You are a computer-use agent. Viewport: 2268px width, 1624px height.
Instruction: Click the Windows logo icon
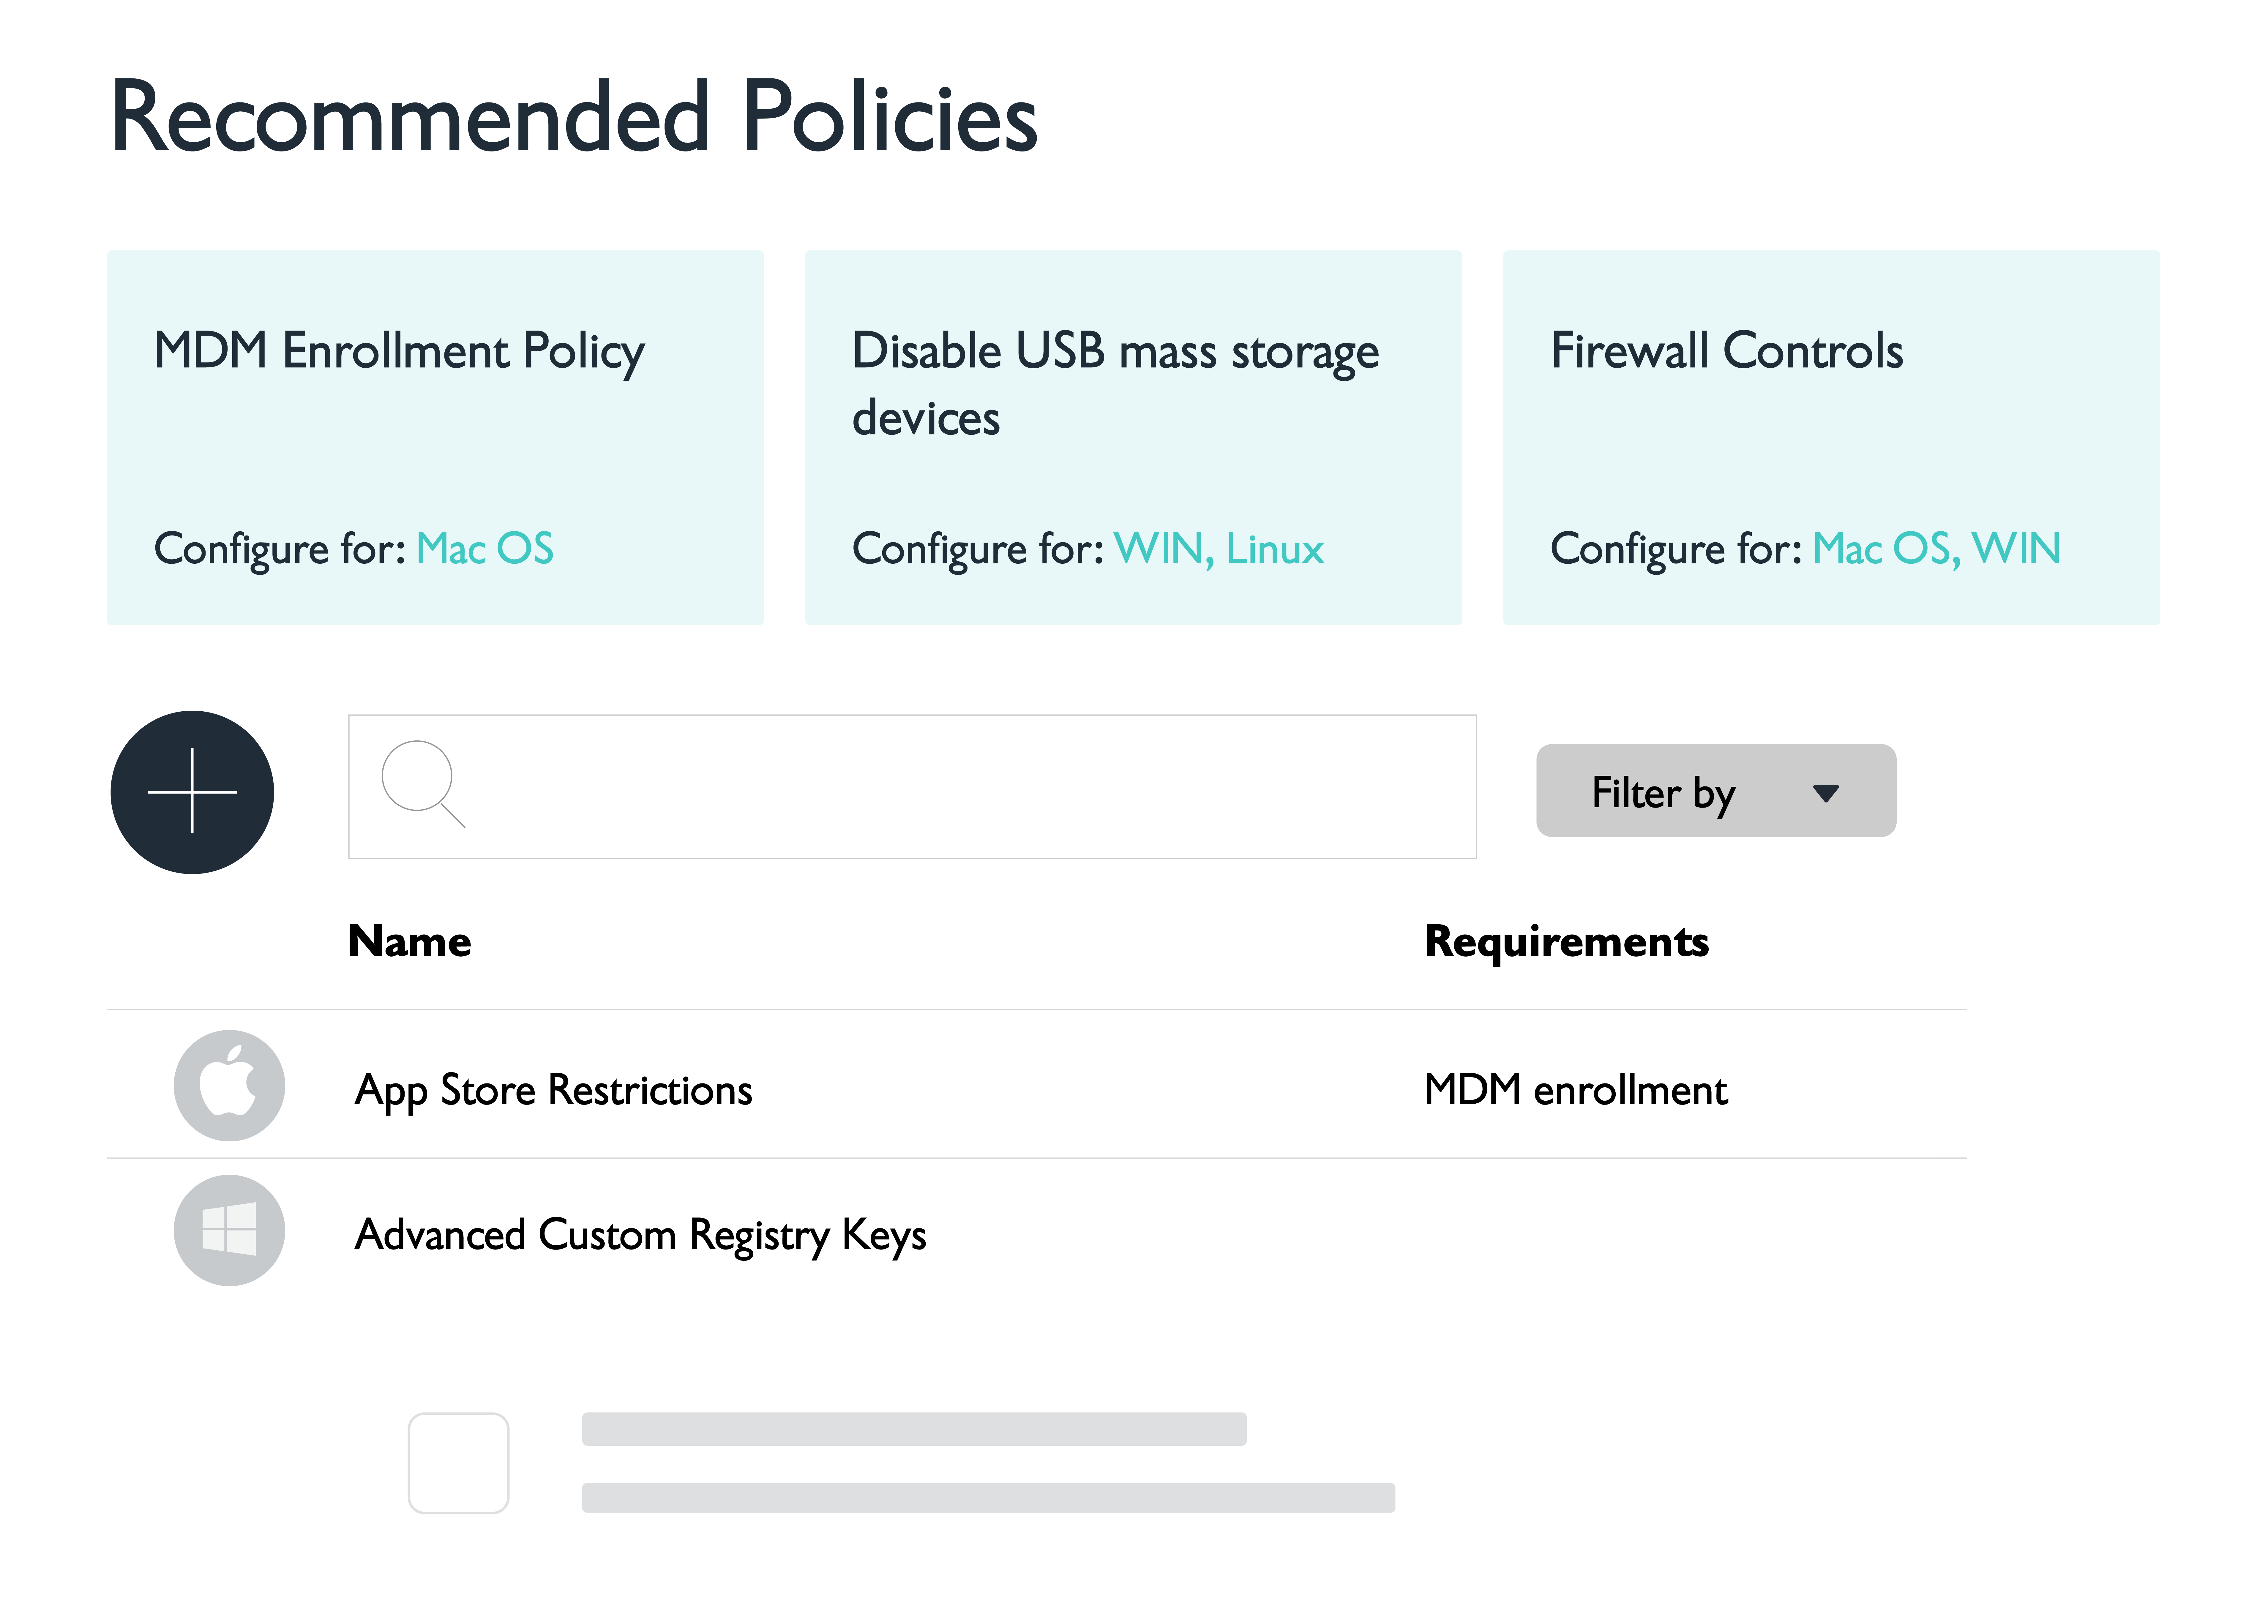[229, 1230]
